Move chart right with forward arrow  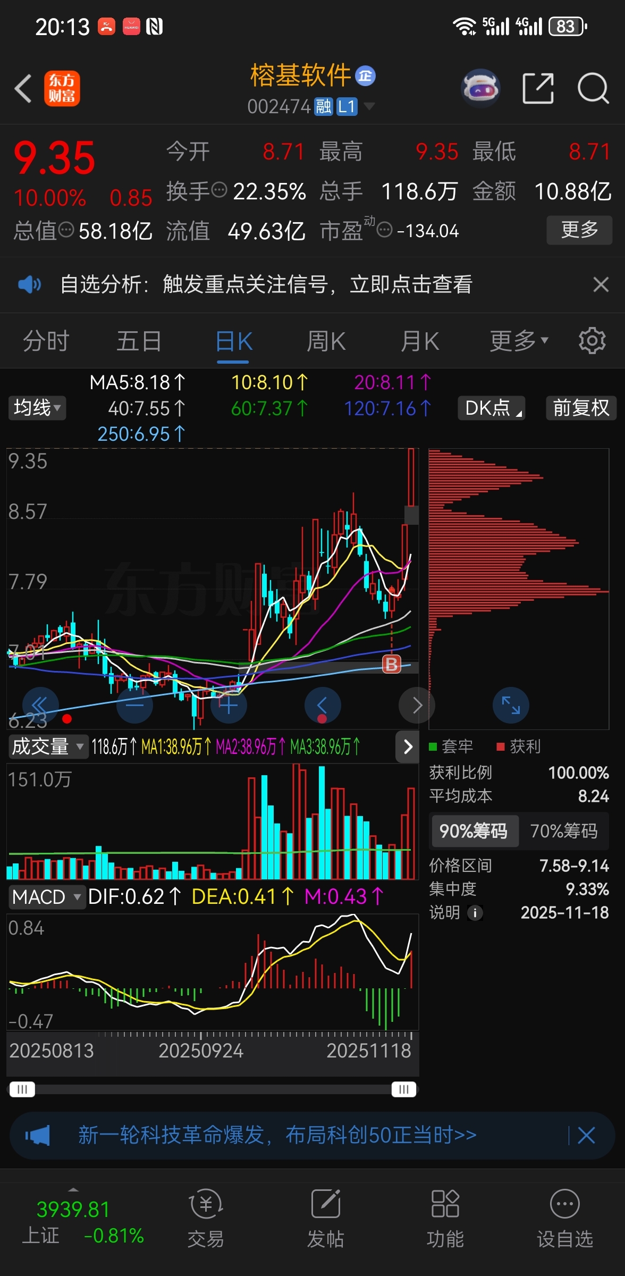tap(417, 705)
